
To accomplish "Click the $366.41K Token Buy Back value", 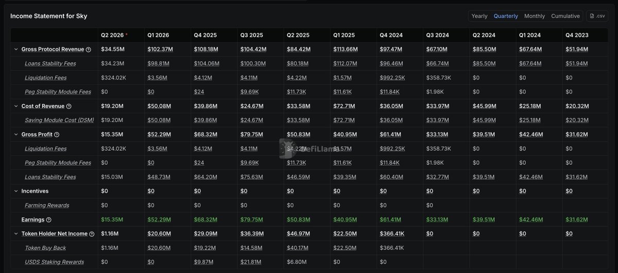I will click(393, 248).
